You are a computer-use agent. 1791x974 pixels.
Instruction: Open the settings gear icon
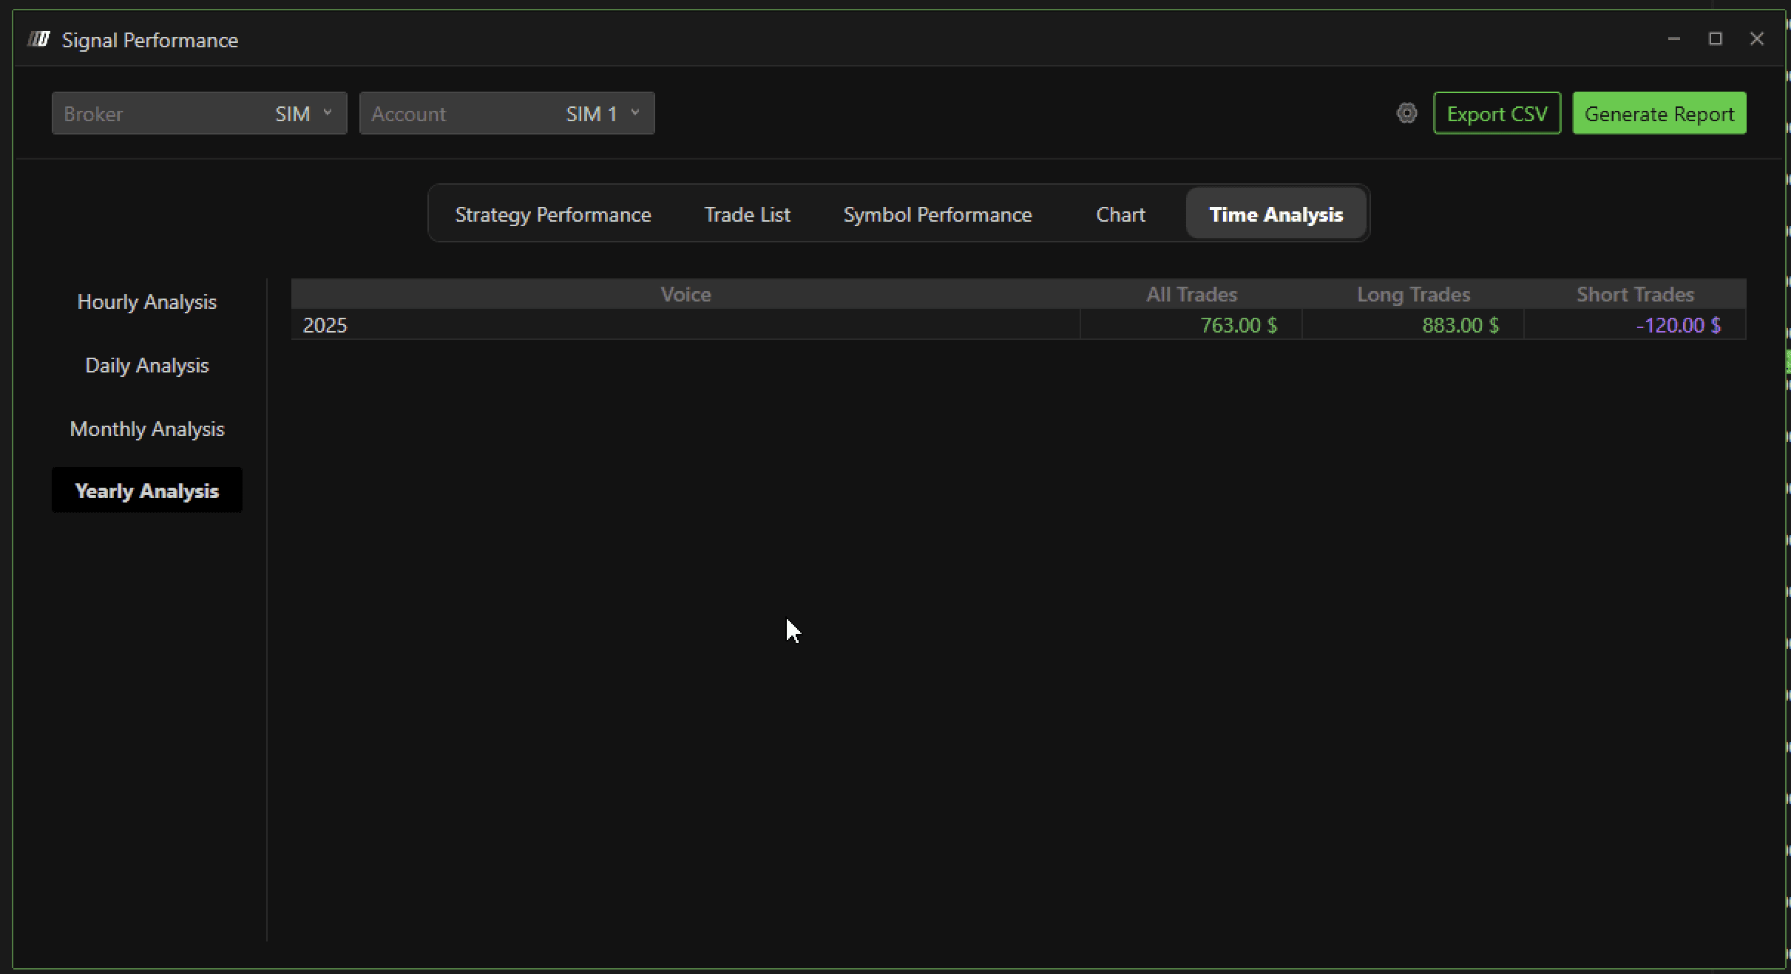[1406, 113]
